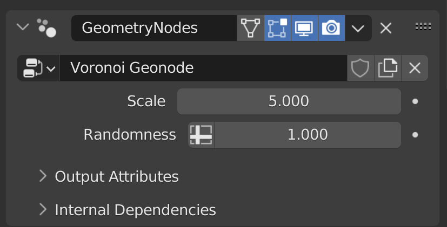Click the Scale animate property dot
This screenshot has height=227, width=447.
tap(415, 101)
